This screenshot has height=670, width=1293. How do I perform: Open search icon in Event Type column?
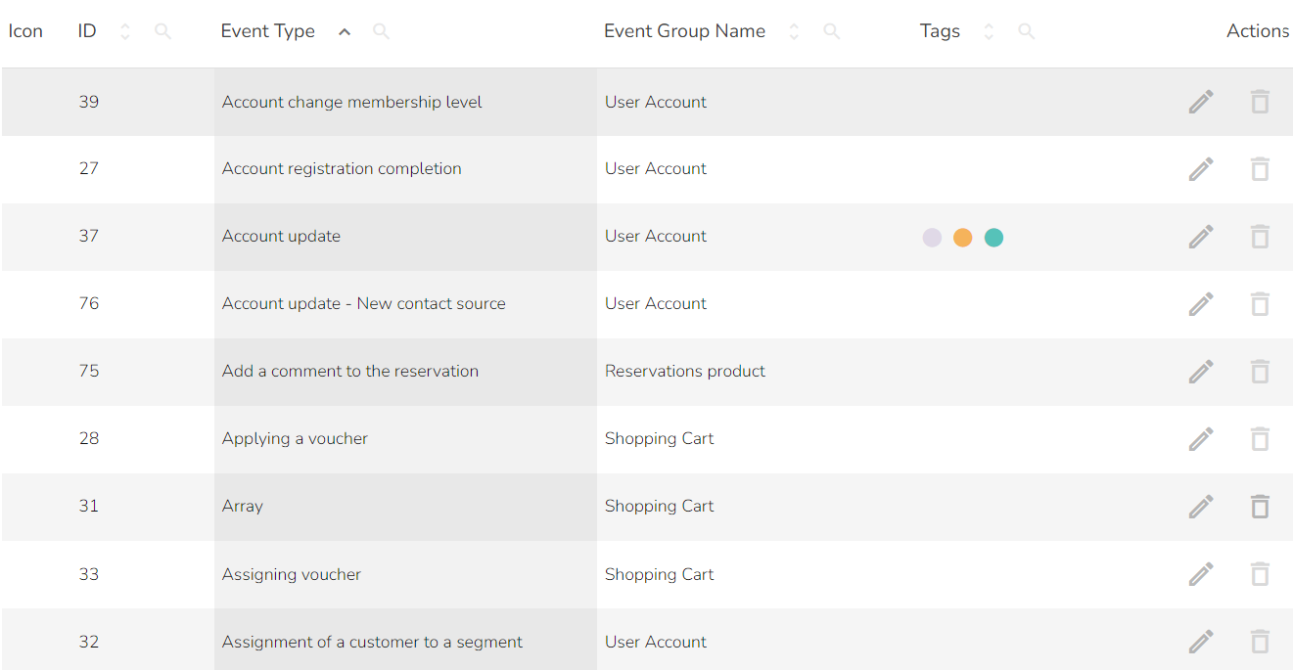pos(381,31)
